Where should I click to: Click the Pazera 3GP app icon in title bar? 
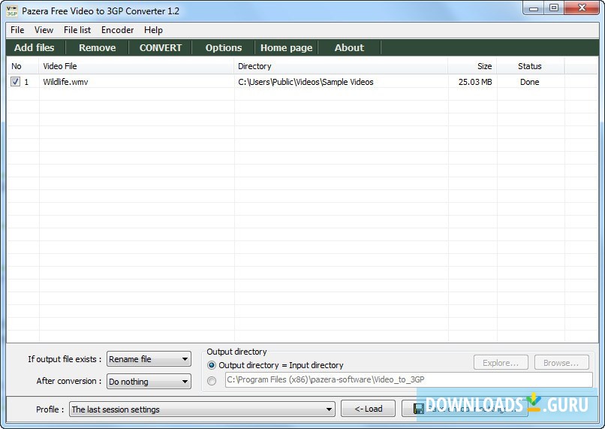(x=12, y=11)
